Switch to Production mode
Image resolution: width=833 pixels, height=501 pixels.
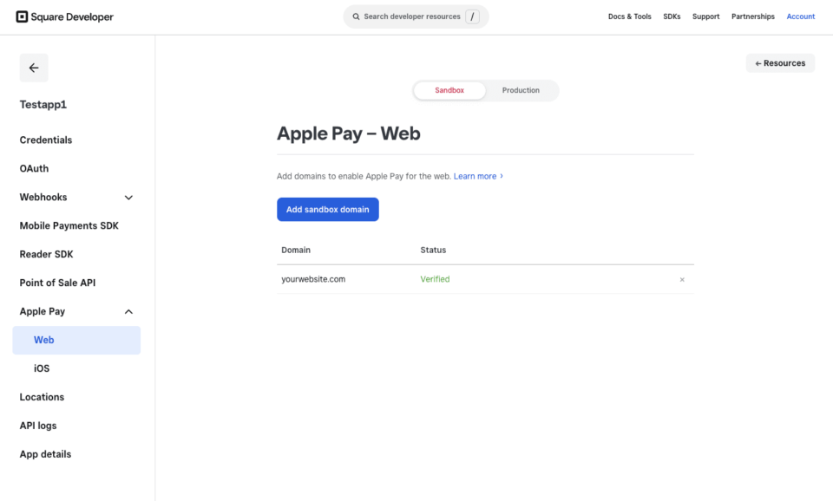pos(521,91)
